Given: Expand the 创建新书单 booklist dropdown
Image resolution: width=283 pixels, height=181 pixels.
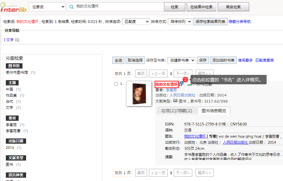Looking at the screenshot, I should pos(181,60).
